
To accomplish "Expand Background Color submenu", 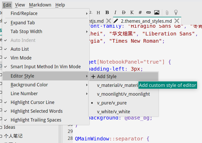I will point(46,85).
